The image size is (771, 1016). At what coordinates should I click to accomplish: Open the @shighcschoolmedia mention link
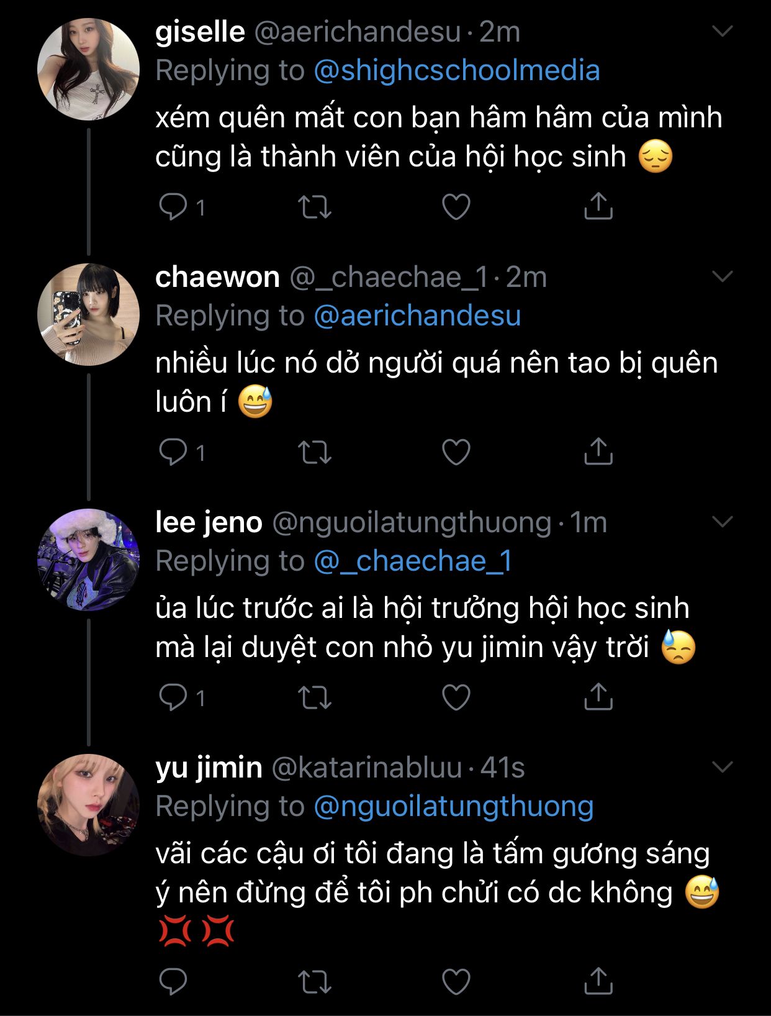point(457,70)
